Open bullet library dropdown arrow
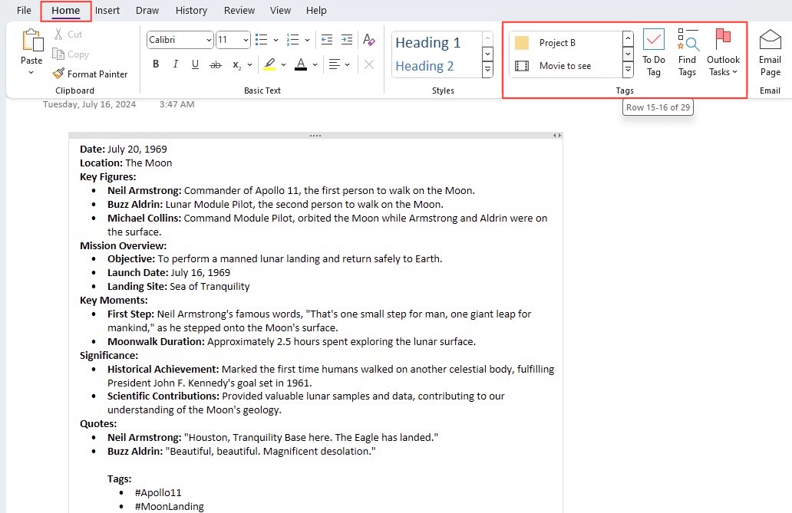Viewport: 792px width, 513px height. pyautogui.click(x=276, y=40)
